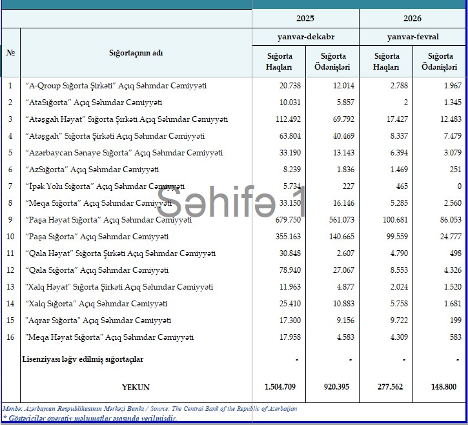Select the yanvar-fevral period header cell
The width and height of the screenshot is (468, 425).
pyautogui.click(x=412, y=37)
